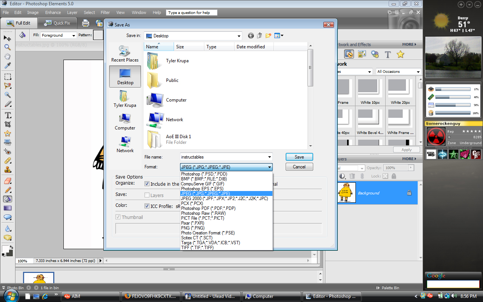This screenshot has width=483, height=302.
Task: Select the Blur water drop tool
Action: 7,228
